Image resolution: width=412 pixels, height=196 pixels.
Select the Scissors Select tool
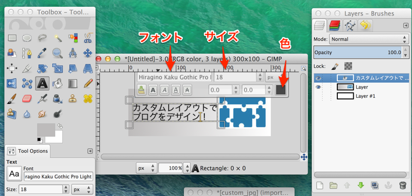pos(88,38)
